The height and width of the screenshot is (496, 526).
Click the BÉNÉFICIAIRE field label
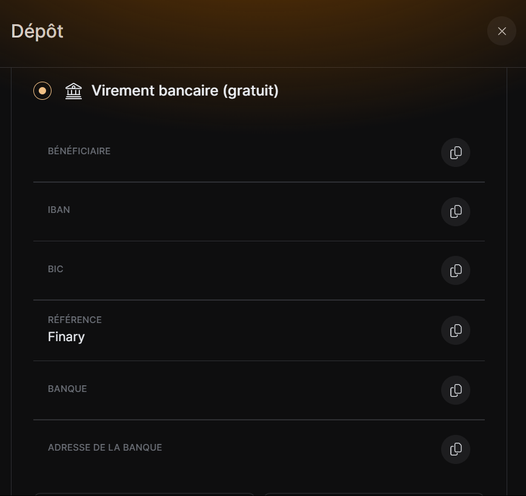coord(79,151)
